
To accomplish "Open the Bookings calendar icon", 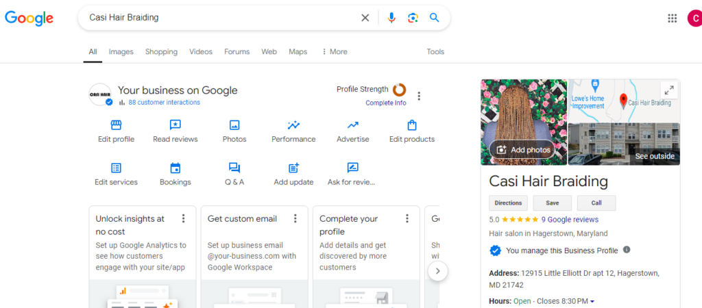I will pos(175,168).
